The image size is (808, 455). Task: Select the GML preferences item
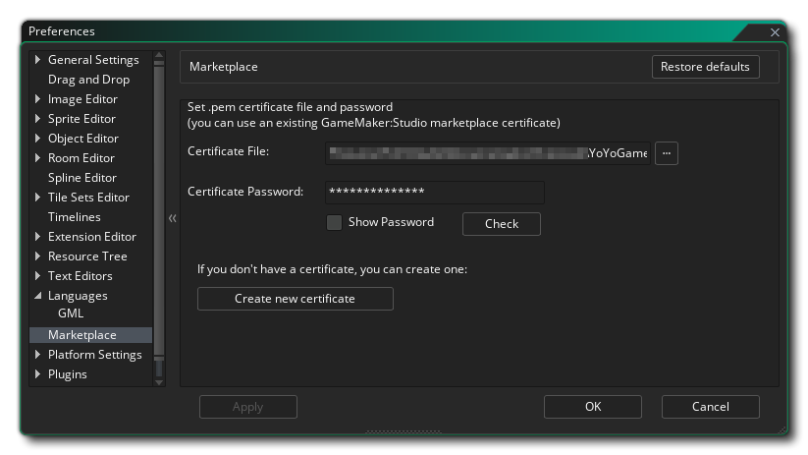tap(71, 314)
